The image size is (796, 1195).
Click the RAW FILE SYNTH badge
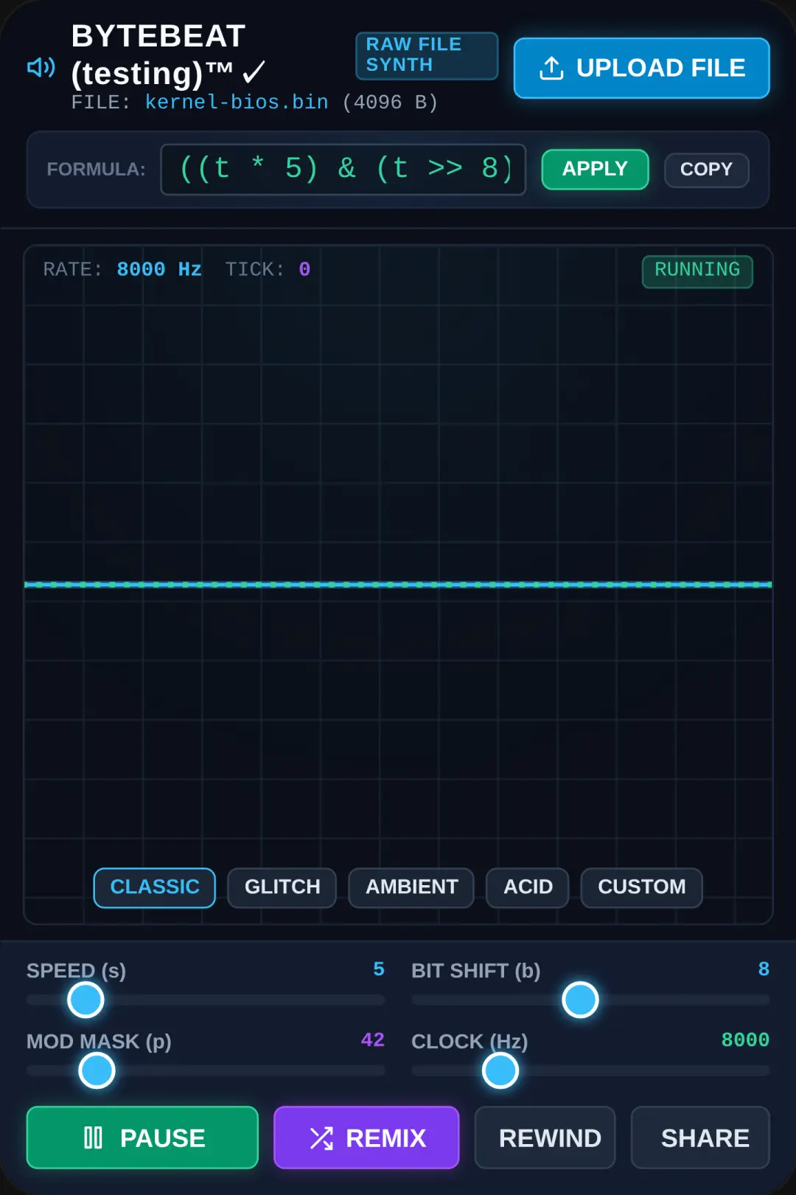pyautogui.click(x=427, y=55)
